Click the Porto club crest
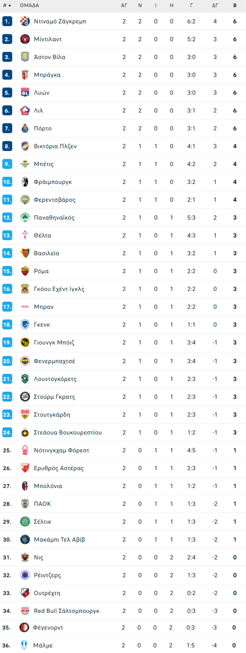Viewport: 246px width, 653px height. point(25,128)
